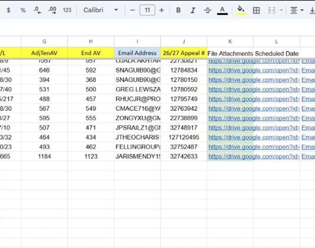Toggle italic formatting
The height and width of the screenshot is (248, 315).
click(193, 10)
